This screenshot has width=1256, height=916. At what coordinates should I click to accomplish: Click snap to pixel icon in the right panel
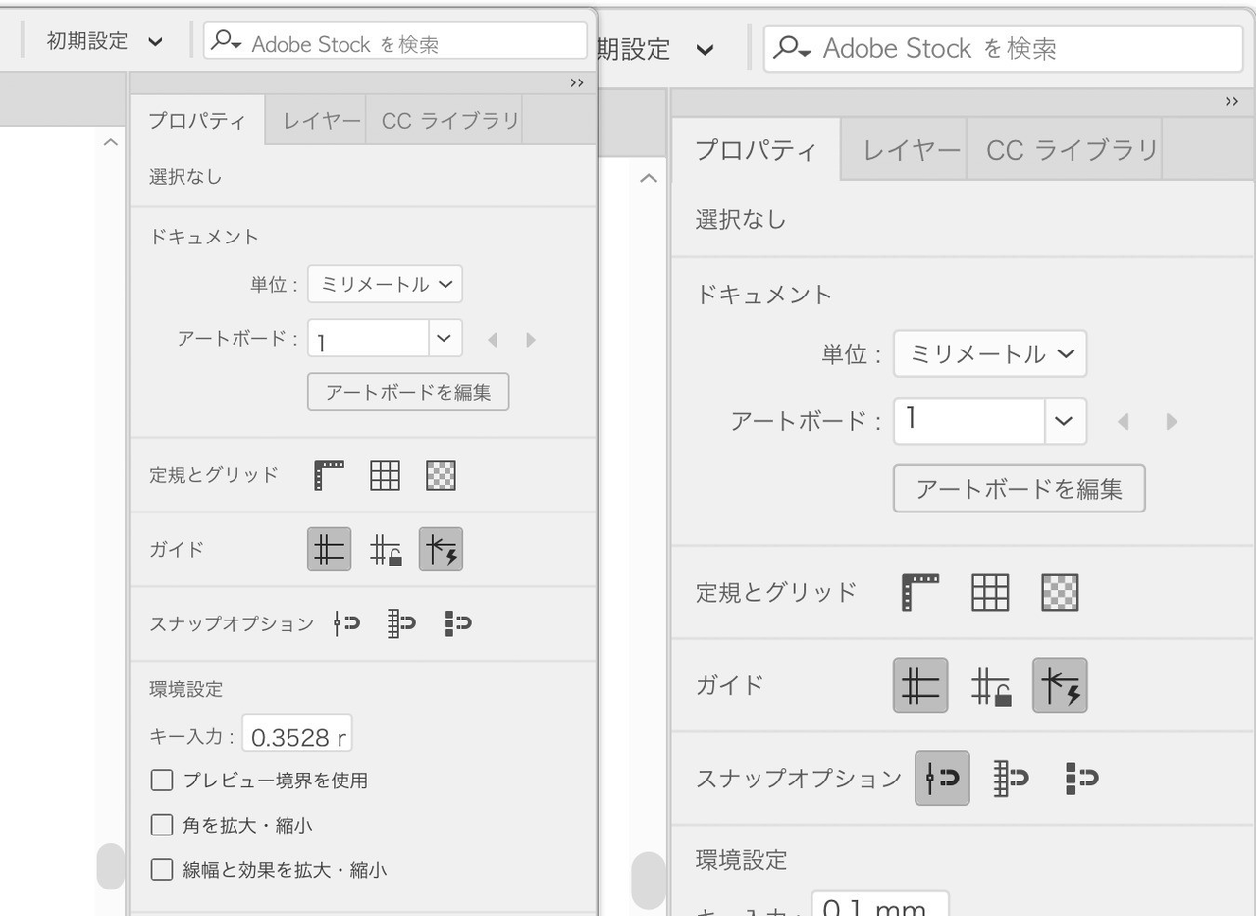click(1081, 779)
